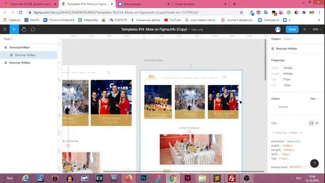Click the Windows Start button
Screen dimensions: 325x183
click(10, 178)
